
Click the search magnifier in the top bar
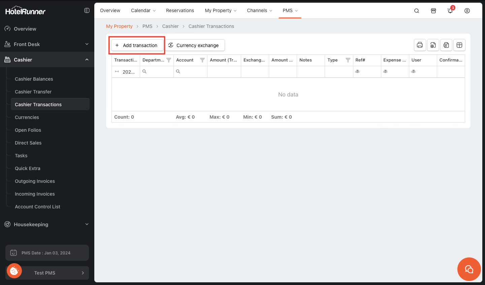[417, 11]
